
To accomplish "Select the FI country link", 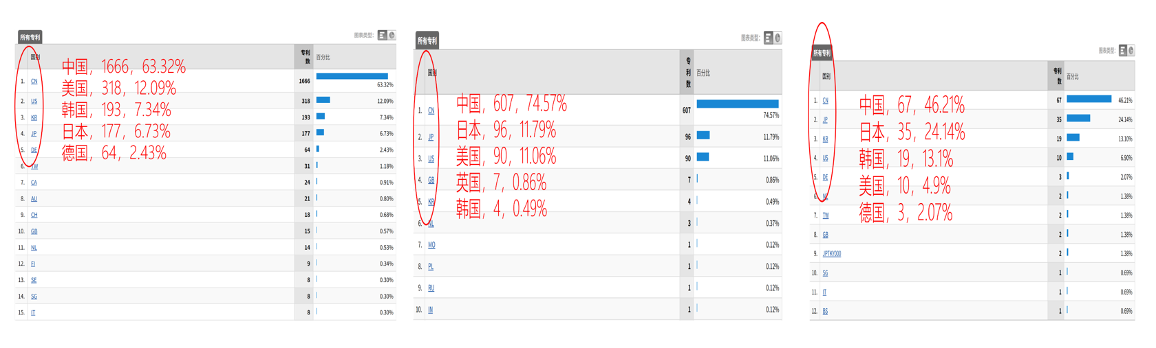I will pos(33,264).
